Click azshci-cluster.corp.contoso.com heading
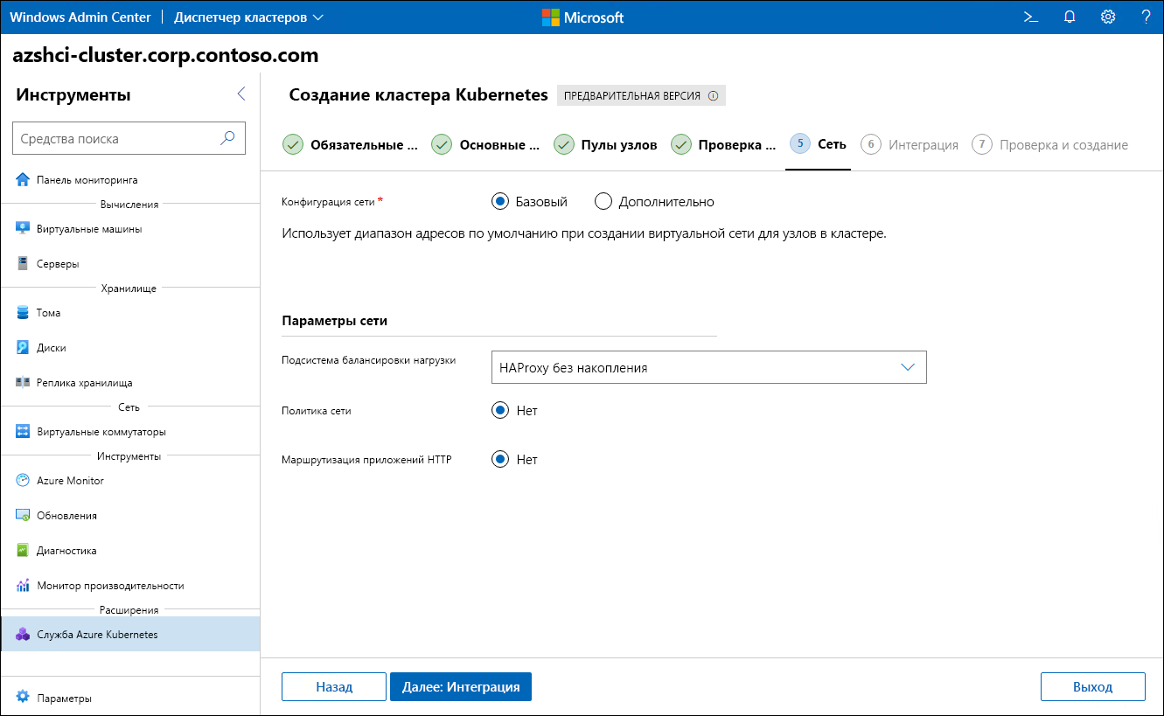Viewport: 1164px width, 716px height. (165, 55)
